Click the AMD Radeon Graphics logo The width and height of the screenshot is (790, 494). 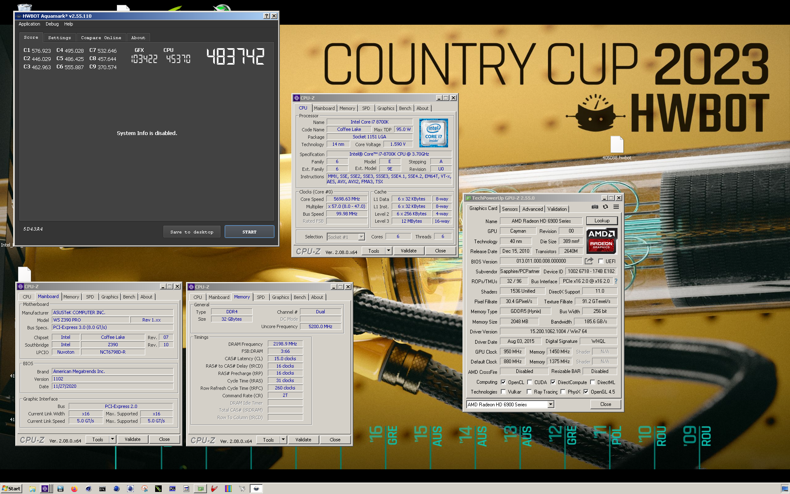click(x=601, y=241)
